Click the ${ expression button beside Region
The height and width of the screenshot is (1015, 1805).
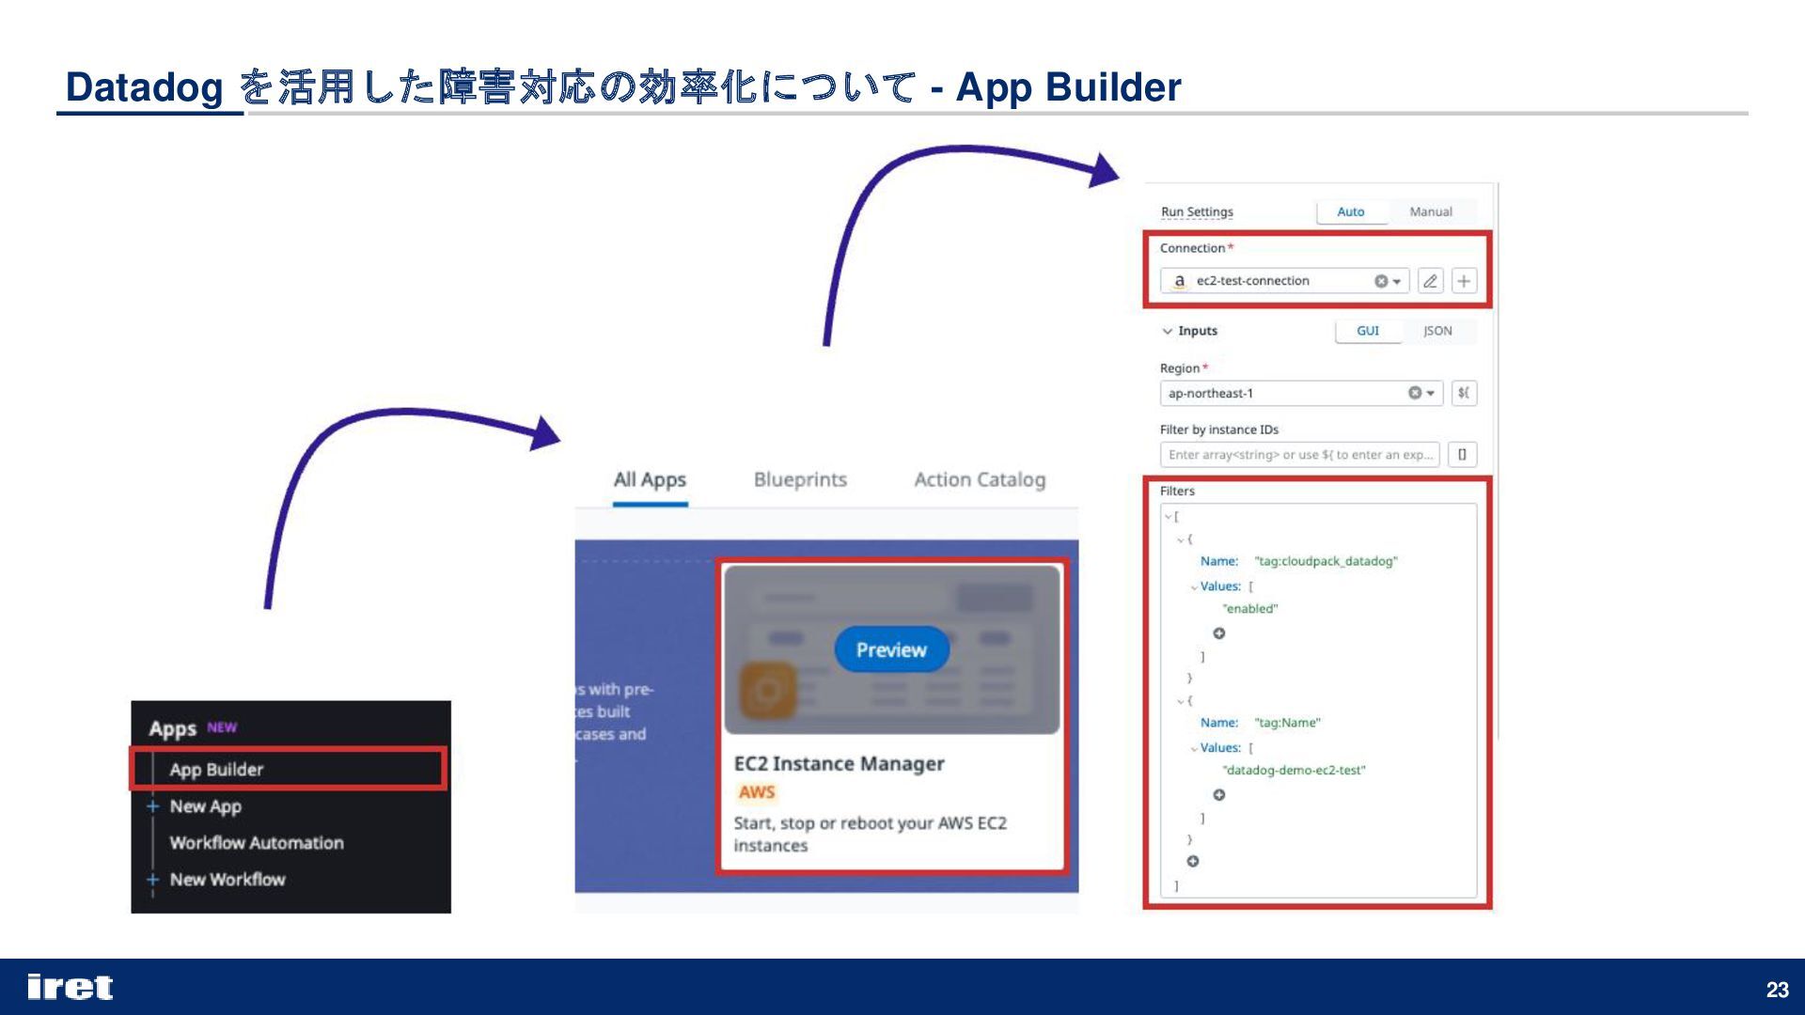[x=1464, y=393]
